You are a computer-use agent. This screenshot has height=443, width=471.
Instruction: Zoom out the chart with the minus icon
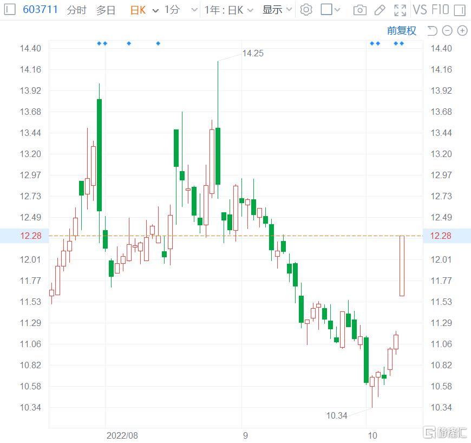(447, 31)
